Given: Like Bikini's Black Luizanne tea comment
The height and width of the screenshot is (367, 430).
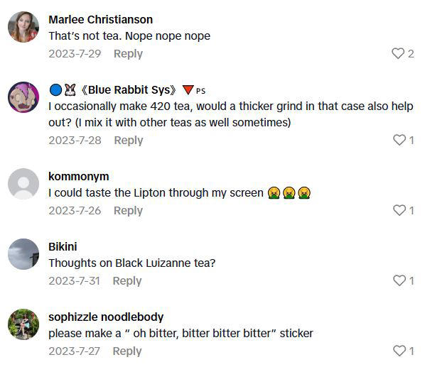Looking at the screenshot, I should (399, 281).
